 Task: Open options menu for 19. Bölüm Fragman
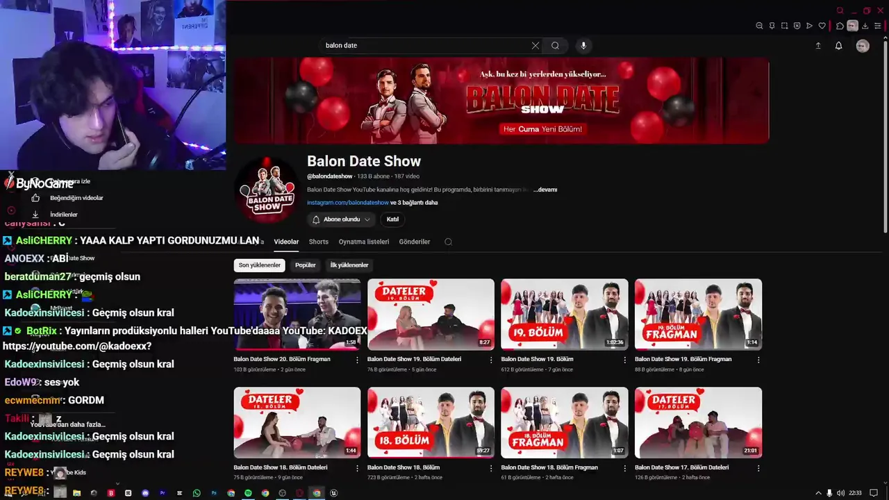click(x=758, y=360)
